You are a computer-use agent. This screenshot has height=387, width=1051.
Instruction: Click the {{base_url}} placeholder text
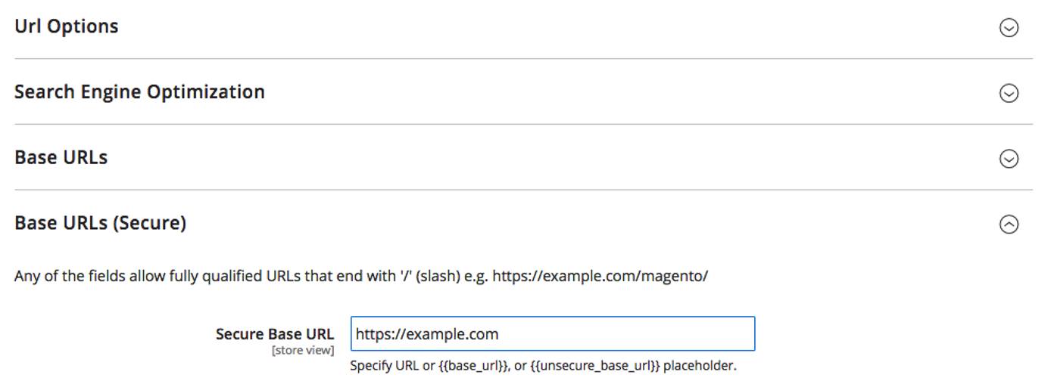(473, 367)
